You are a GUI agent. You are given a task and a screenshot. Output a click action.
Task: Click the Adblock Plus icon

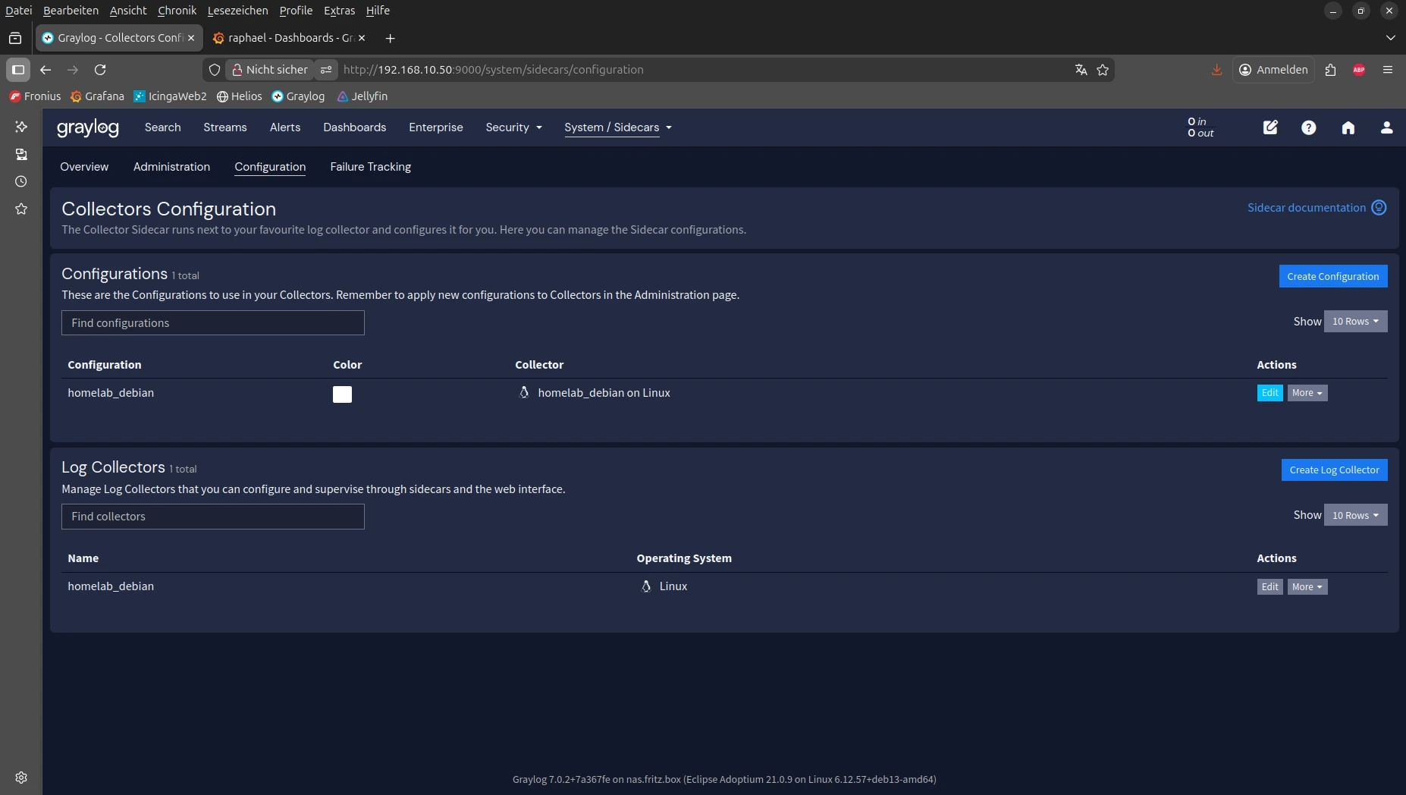[1359, 70]
